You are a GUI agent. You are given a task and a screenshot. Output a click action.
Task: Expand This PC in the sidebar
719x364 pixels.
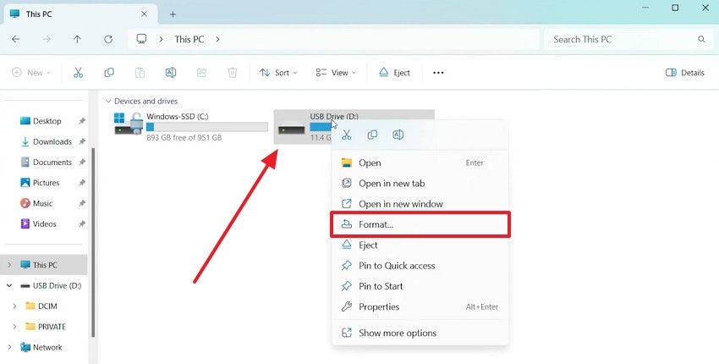[x=9, y=265]
